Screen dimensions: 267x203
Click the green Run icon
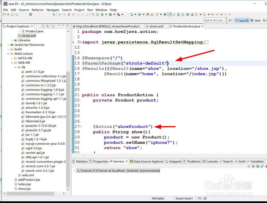pyautogui.click(x=110, y=14)
